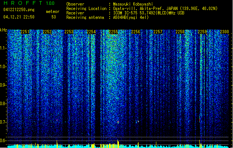This screenshot has height=148, width=233.
Task: Click the Observer field label
Action: tap(75, 4)
